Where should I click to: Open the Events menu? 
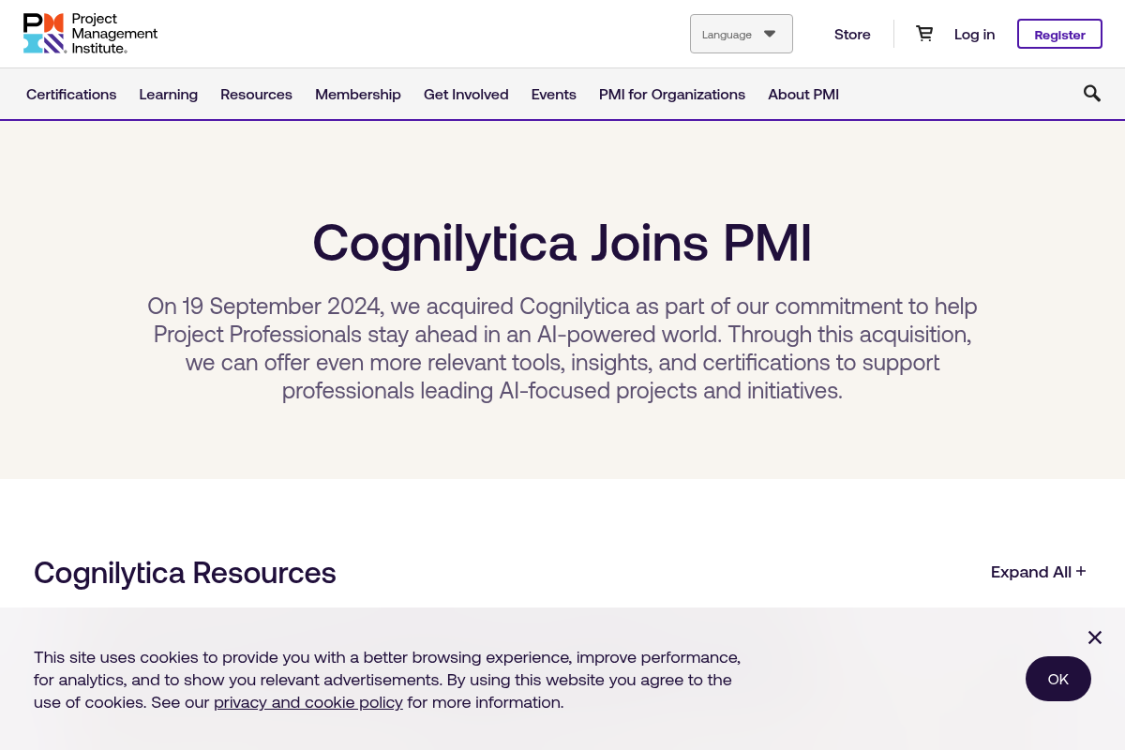point(554,95)
